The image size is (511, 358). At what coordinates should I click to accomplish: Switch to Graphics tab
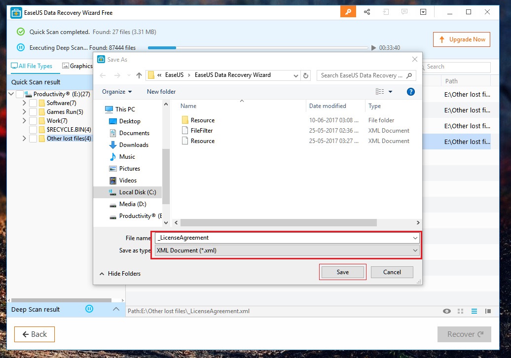click(77, 66)
